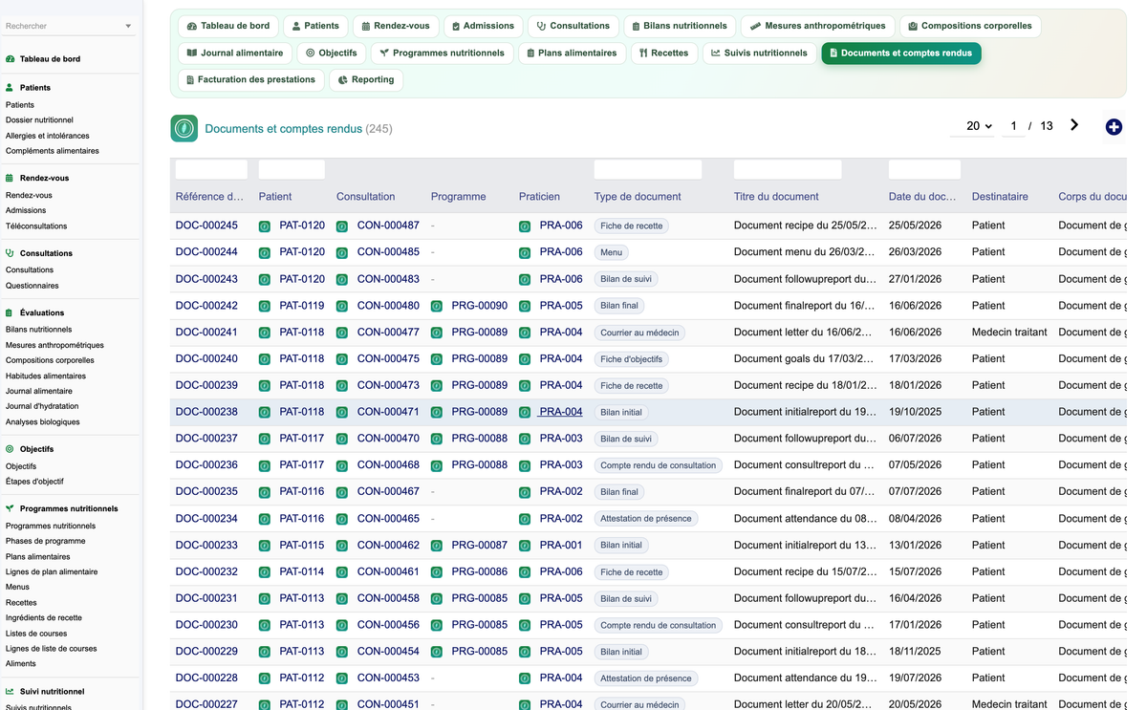
Task: Click the Tableau de bord sidebar dashboard icon
Action: [10, 59]
